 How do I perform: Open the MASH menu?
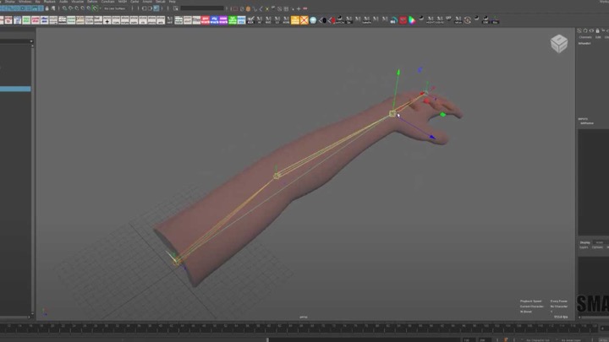pos(123,2)
